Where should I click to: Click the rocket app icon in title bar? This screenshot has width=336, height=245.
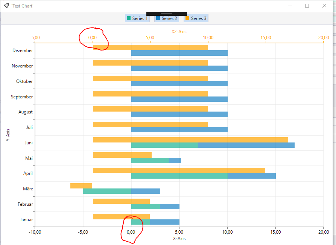tap(6, 6)
